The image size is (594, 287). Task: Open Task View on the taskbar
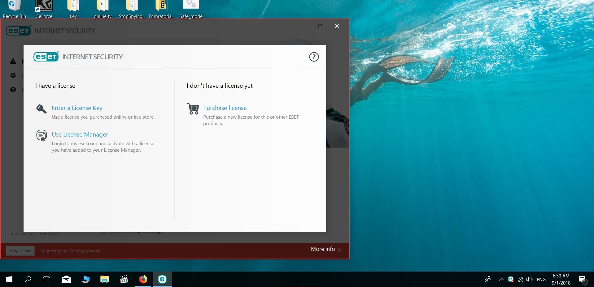[46, 280]
